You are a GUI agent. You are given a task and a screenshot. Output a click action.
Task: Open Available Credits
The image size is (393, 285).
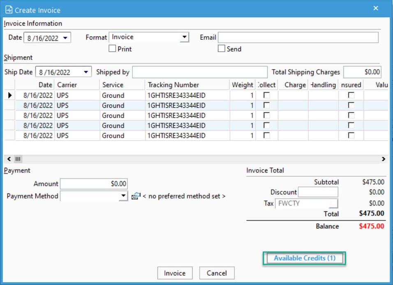point(304,258)
